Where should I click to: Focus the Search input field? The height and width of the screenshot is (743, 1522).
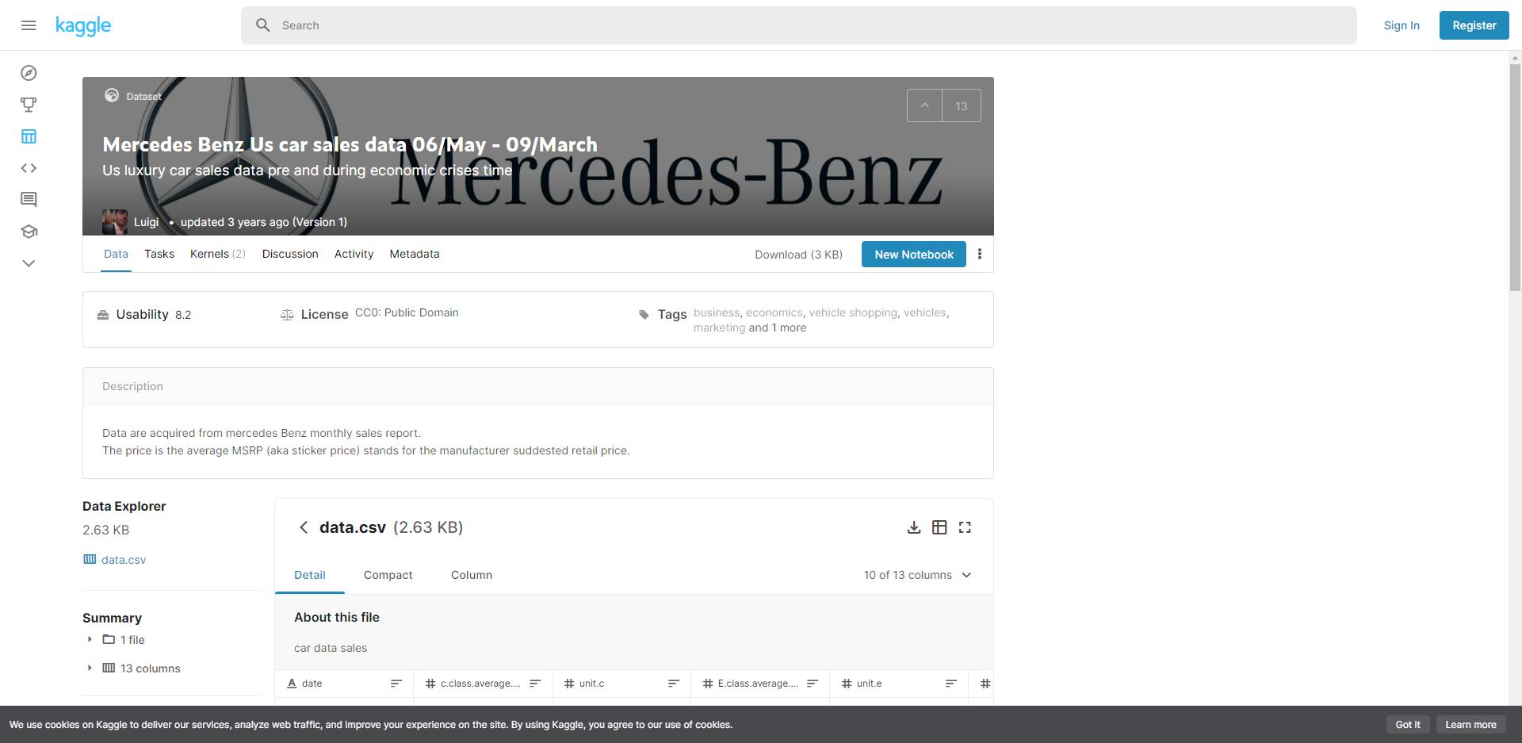799,25
